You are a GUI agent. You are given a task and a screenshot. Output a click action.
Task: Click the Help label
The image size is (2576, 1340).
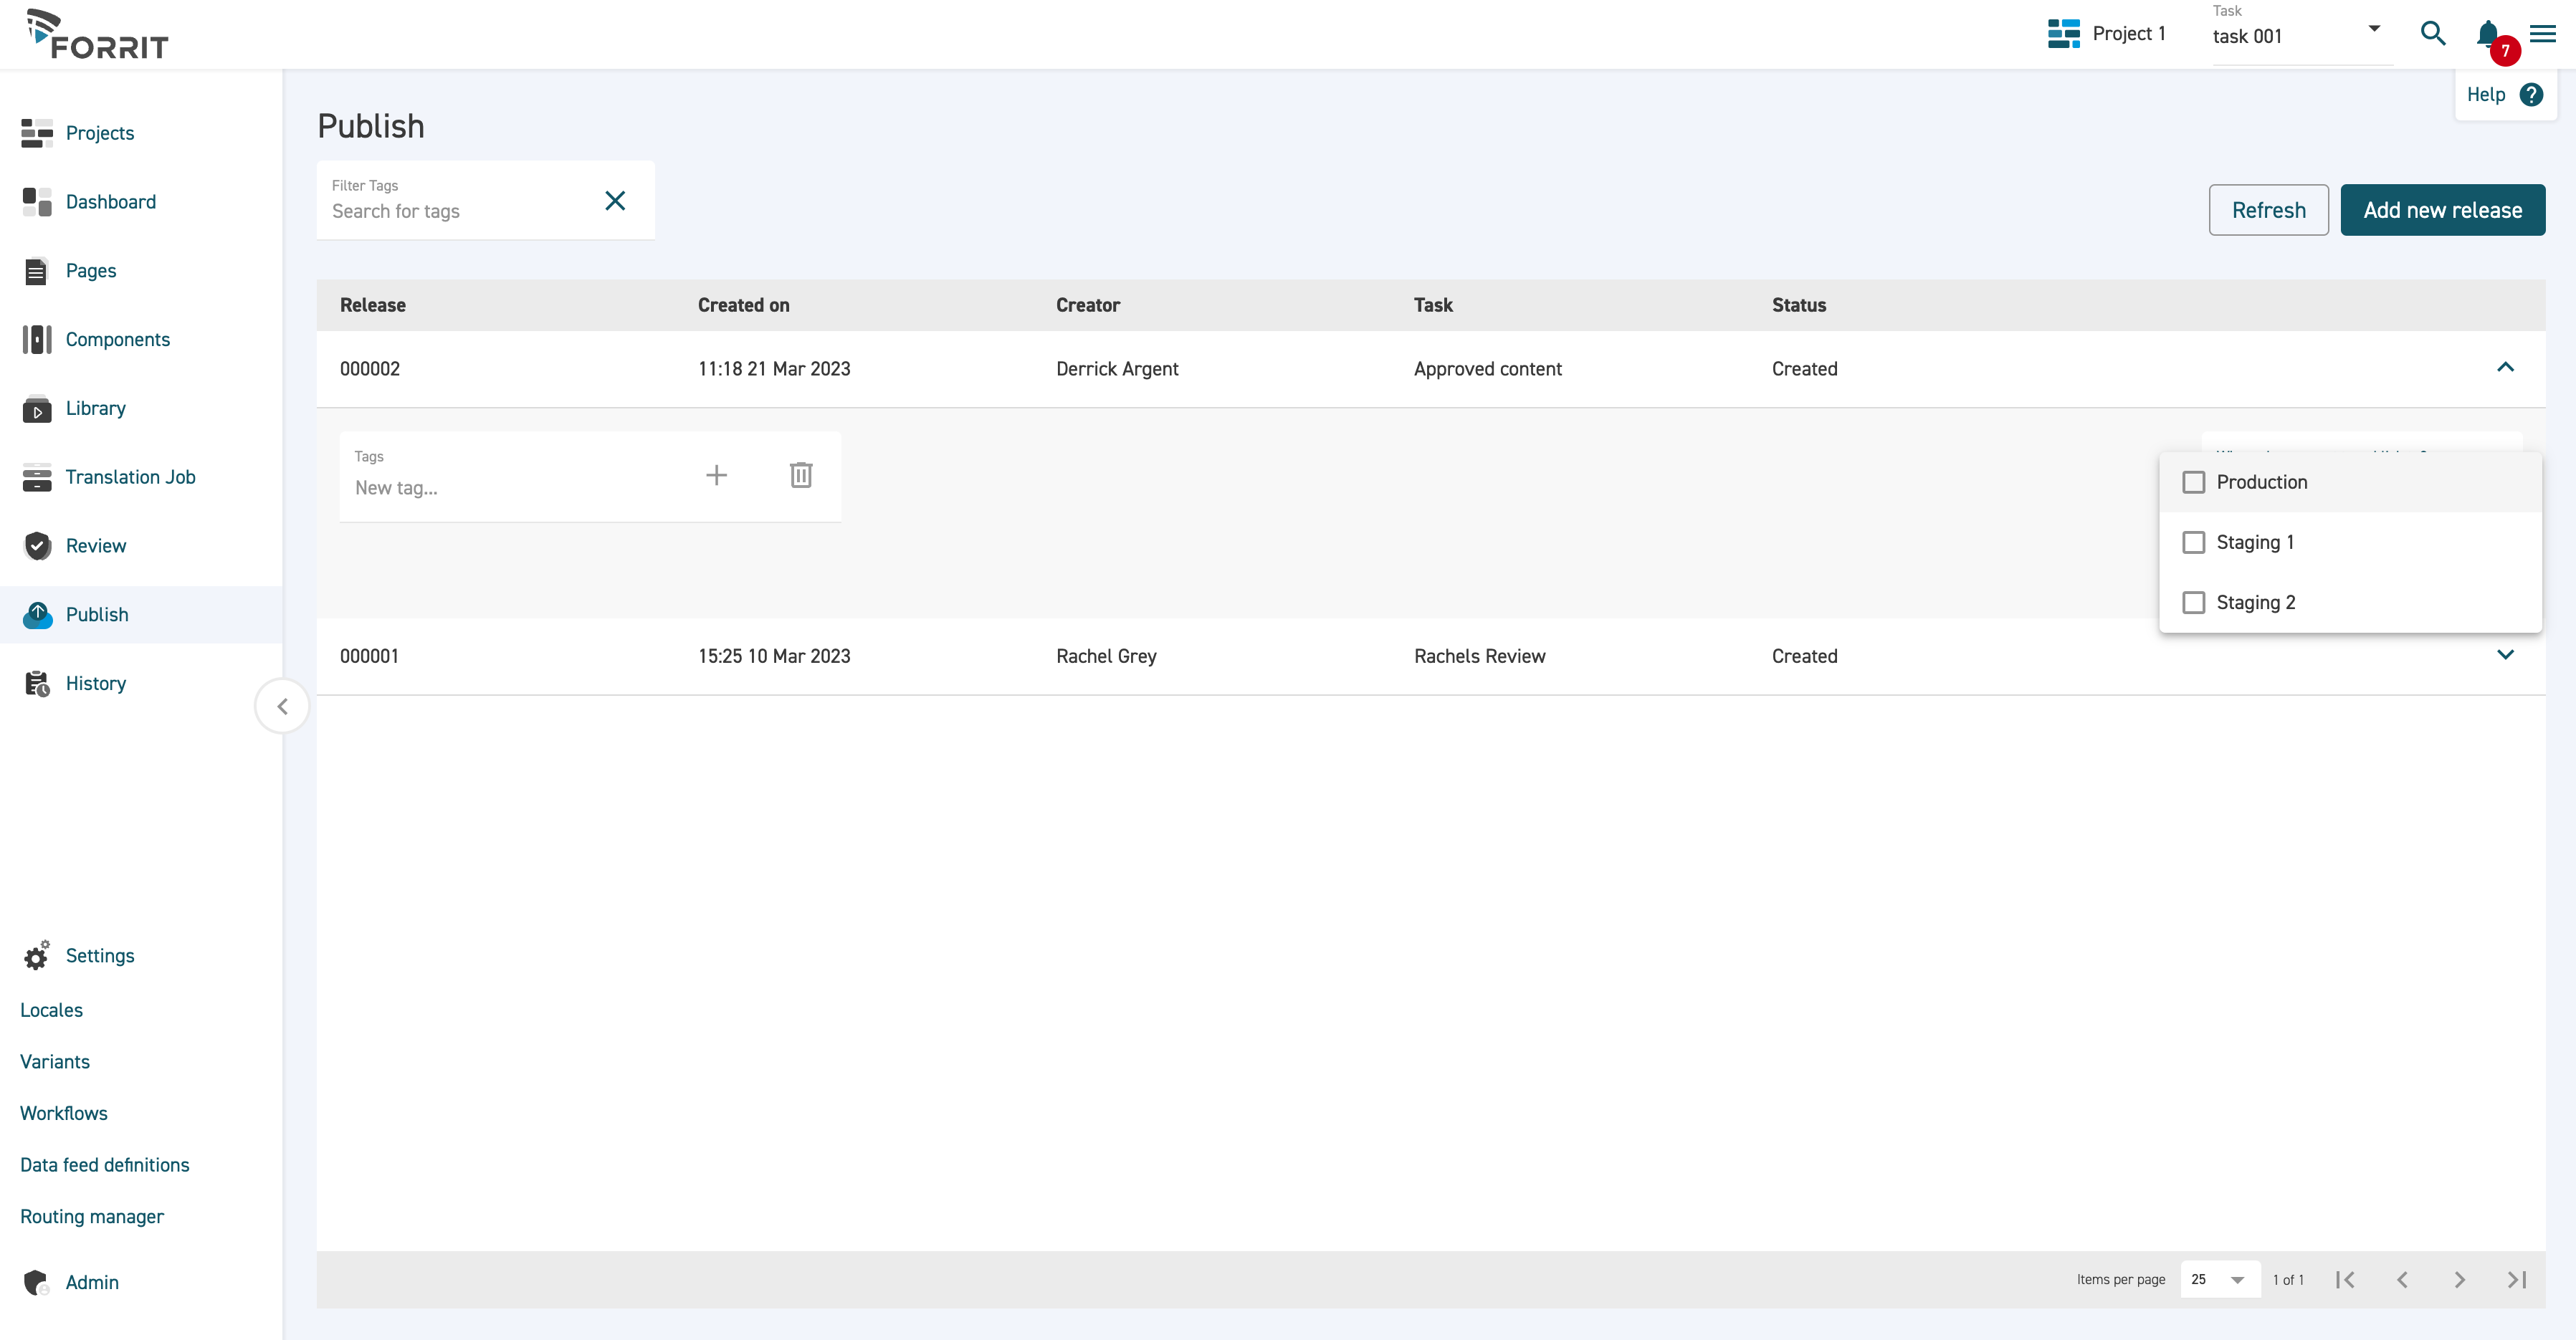tap(2486, 95)
